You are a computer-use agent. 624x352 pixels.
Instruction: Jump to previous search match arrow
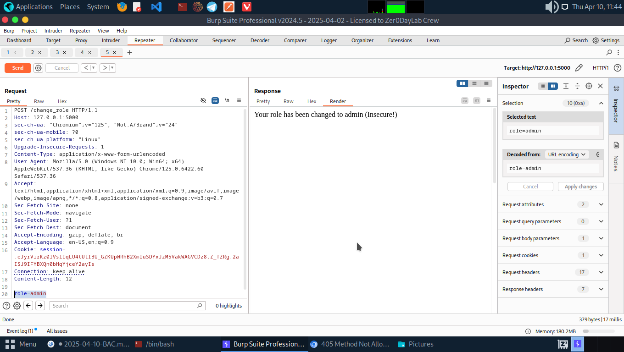tap(28, 306)
